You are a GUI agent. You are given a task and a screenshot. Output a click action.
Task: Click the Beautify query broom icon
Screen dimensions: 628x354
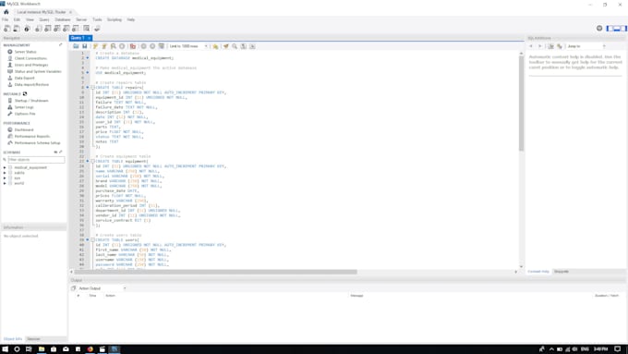point(226,46)
